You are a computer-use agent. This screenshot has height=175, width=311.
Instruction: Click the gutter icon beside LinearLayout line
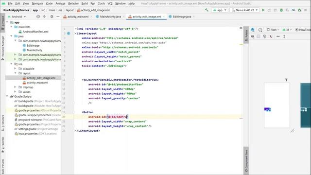[x=69, y=34]
